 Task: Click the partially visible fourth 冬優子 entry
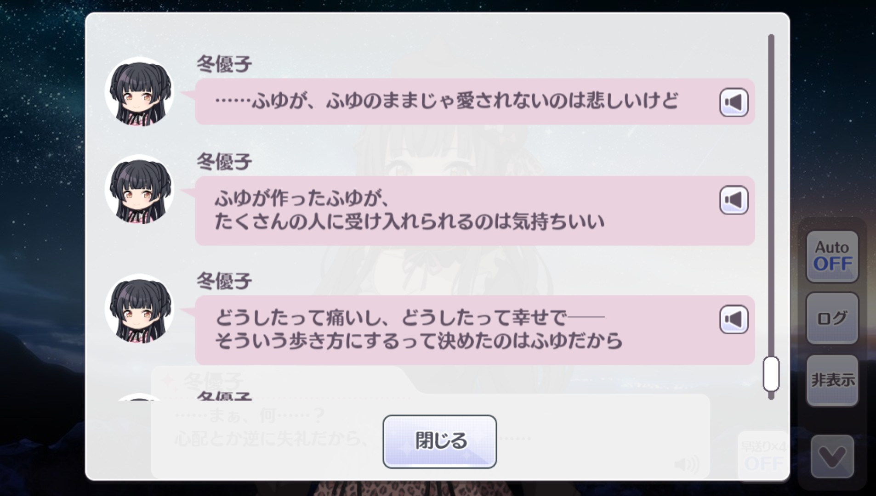[224, 396]
